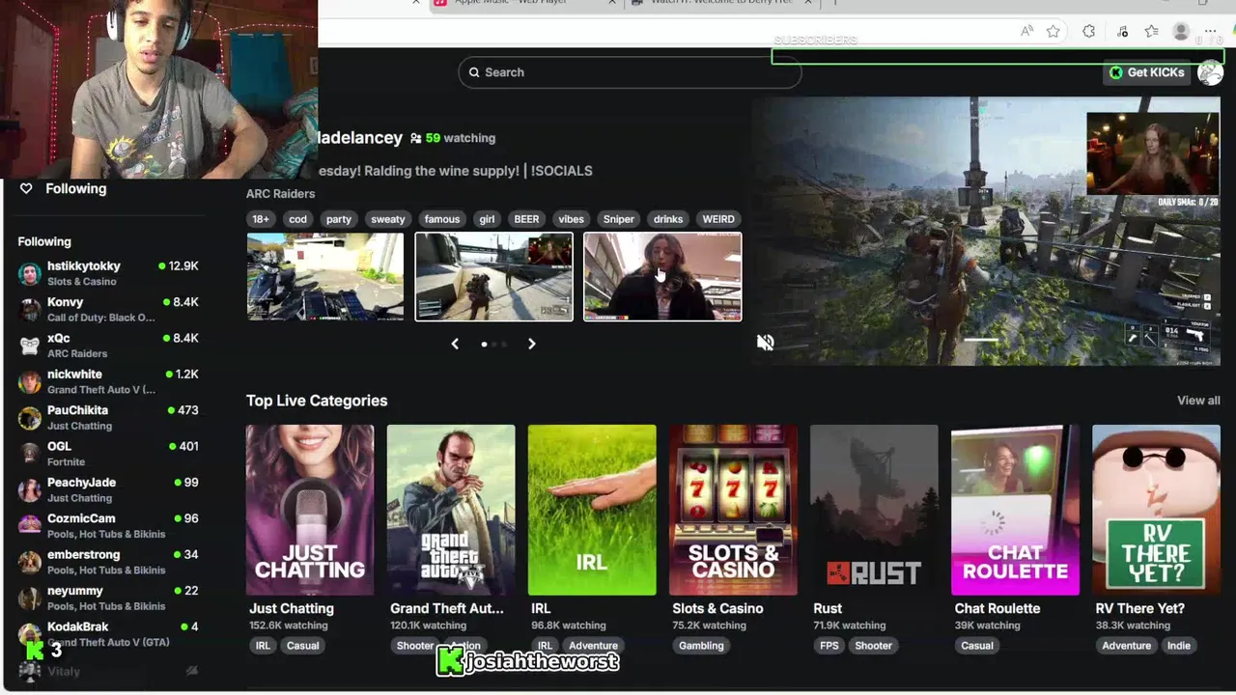This screenshot has width=1236, height=695.
Task: Select the girl stream tag
Action: click(x=487, y=219)
